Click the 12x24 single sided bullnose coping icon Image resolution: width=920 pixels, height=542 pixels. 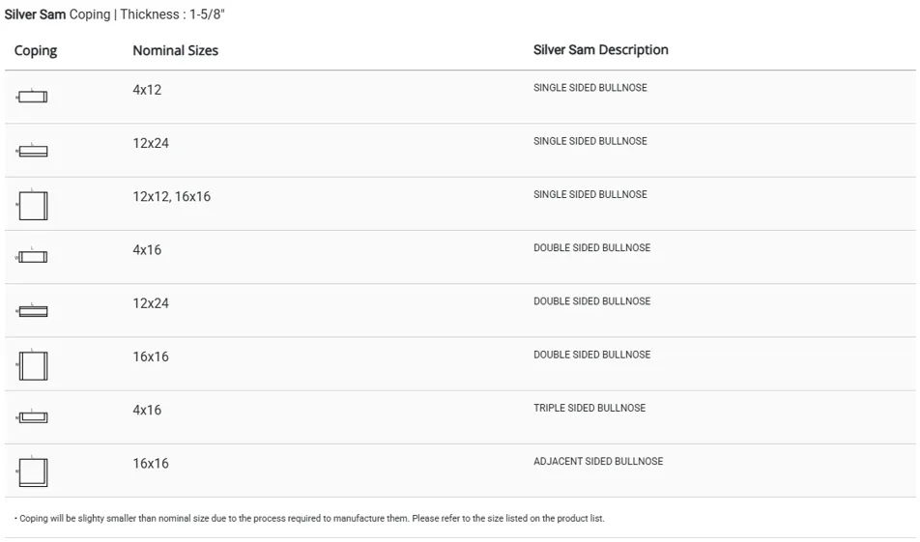pyautogui.click(x=32, y=151)
